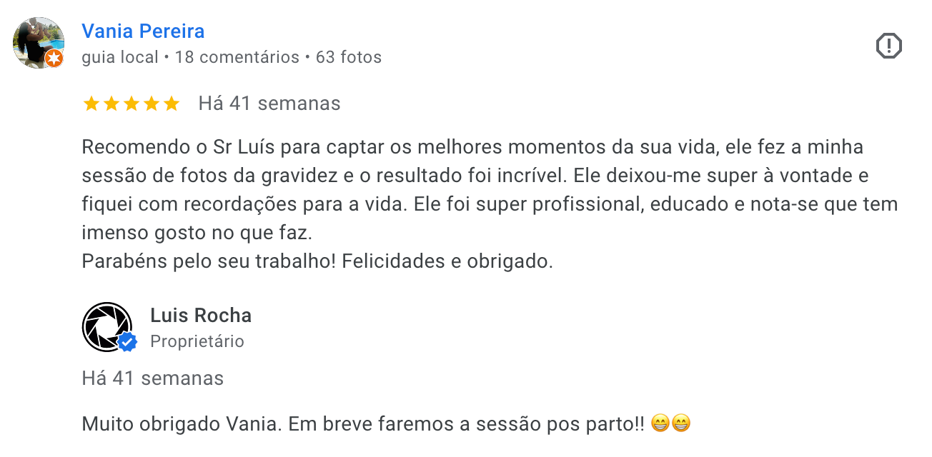932x457 pixels.
Task: Click the guia local label
Action: tap(118, 57)
